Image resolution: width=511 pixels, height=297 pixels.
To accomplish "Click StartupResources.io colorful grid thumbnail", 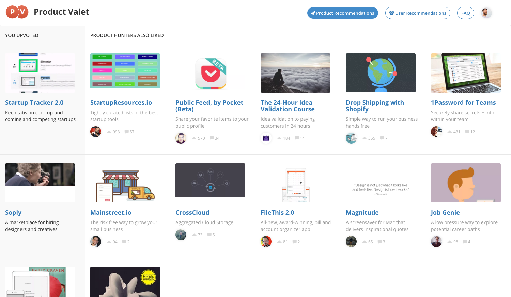I will point(125,71).
